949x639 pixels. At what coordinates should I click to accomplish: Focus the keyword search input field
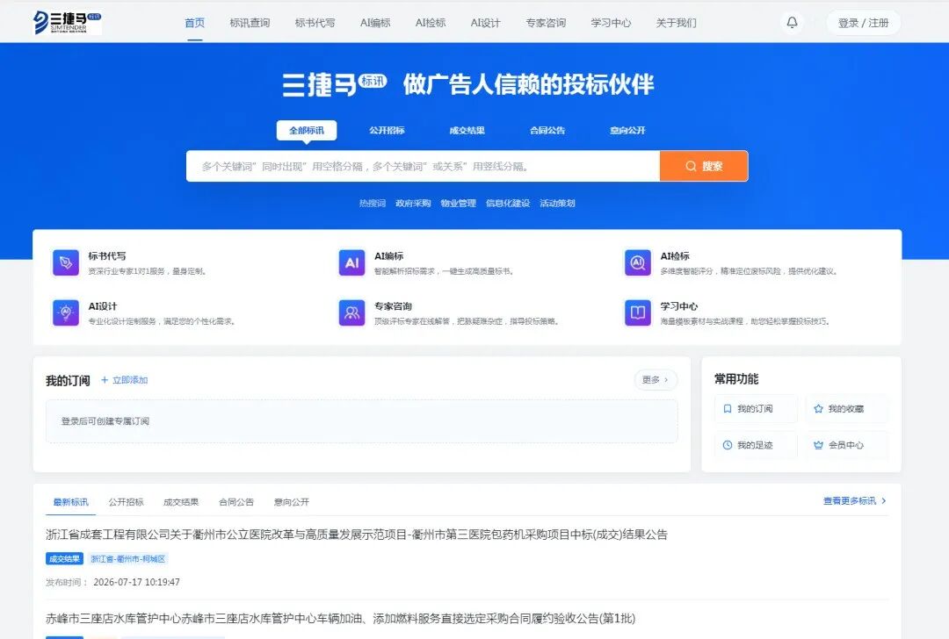423,166
